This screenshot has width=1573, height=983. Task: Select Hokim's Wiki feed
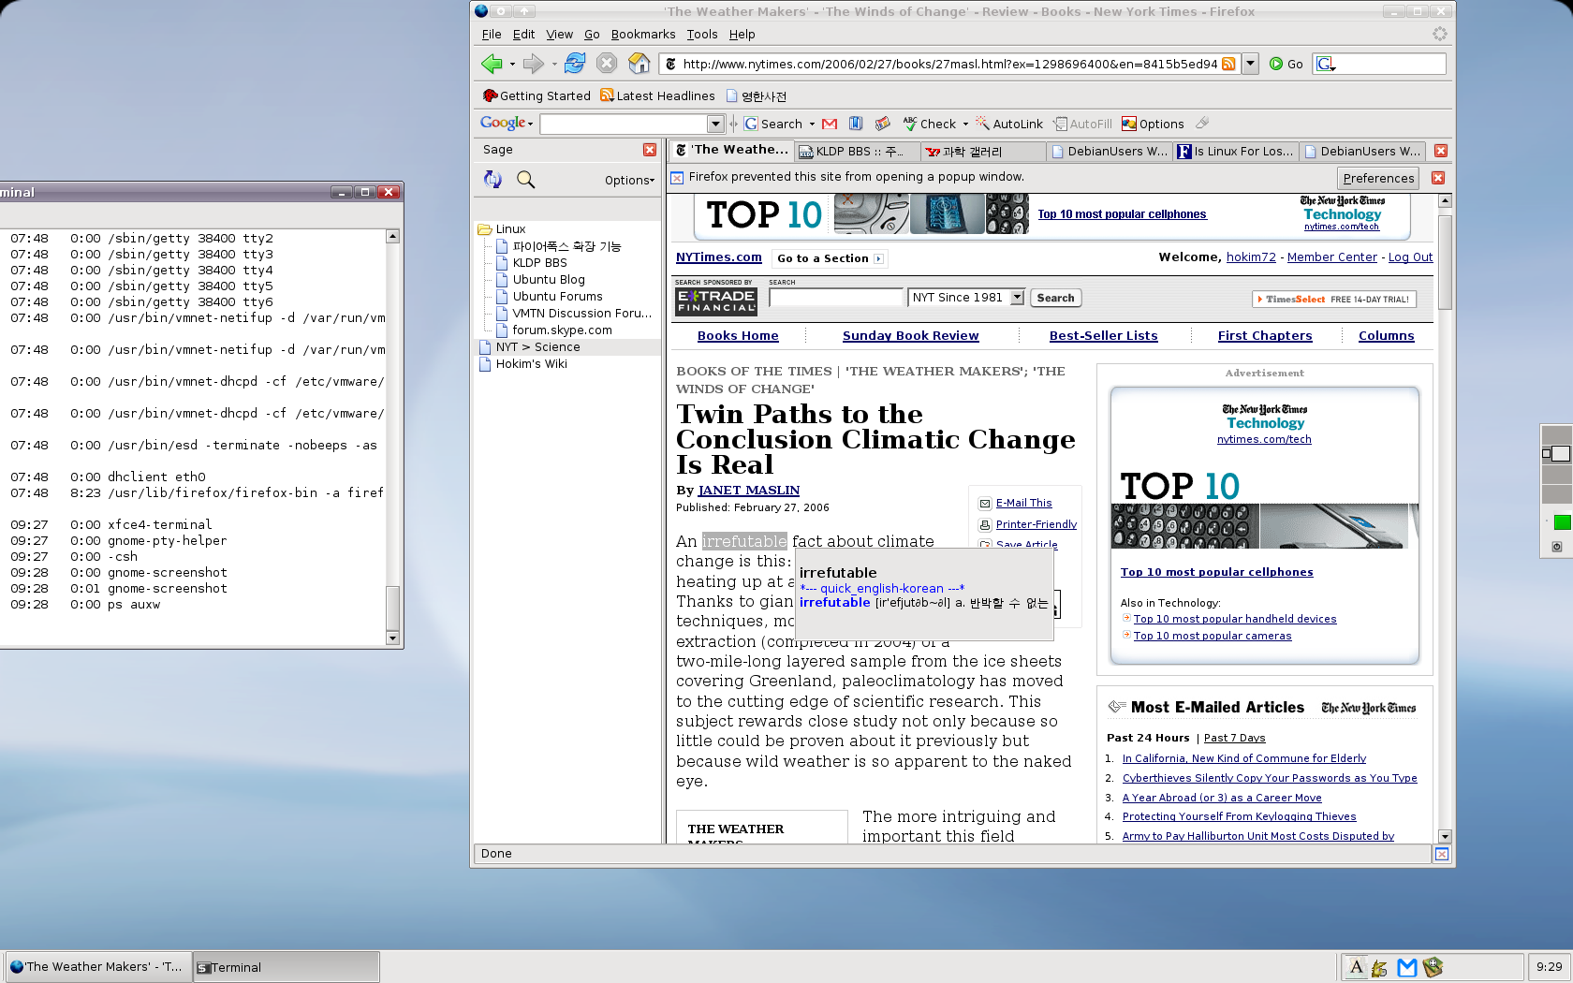[x=531, y=364]
